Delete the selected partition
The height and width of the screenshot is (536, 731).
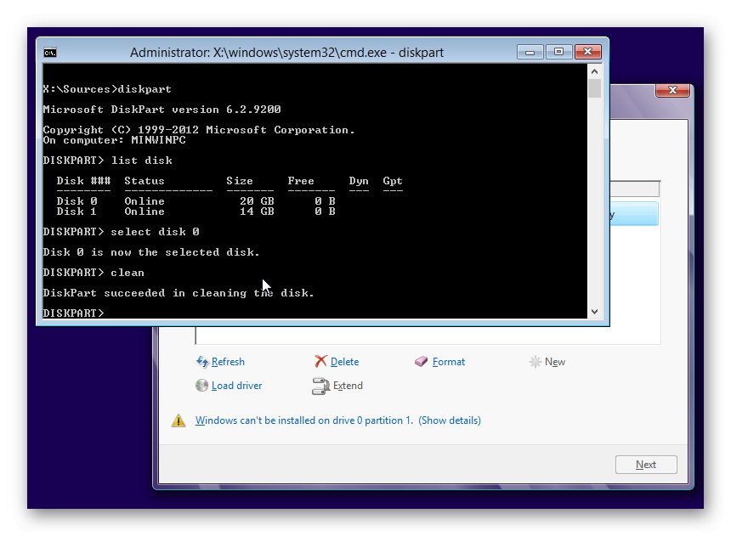[x=344, y=362]
